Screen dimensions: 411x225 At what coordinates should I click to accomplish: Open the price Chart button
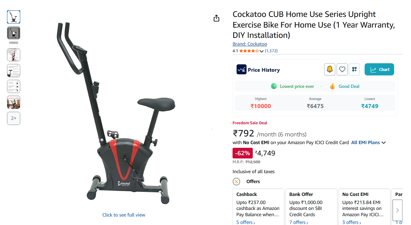coord(379,69)
